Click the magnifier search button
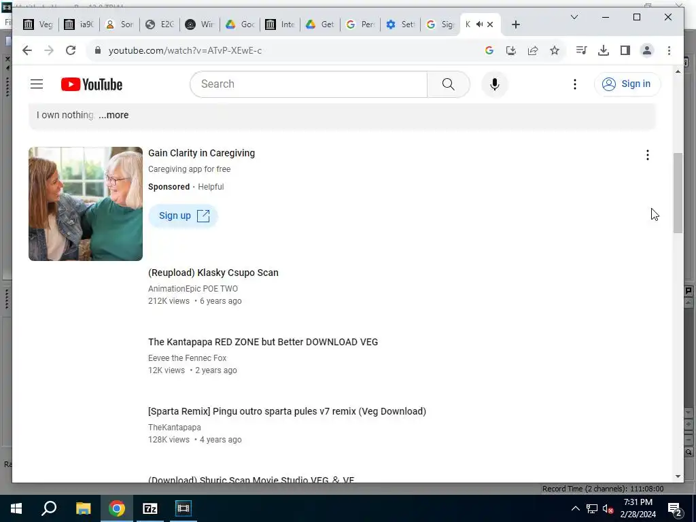This screenshot has width=696, height=522. pyautogui.click(x=449, y=84)
